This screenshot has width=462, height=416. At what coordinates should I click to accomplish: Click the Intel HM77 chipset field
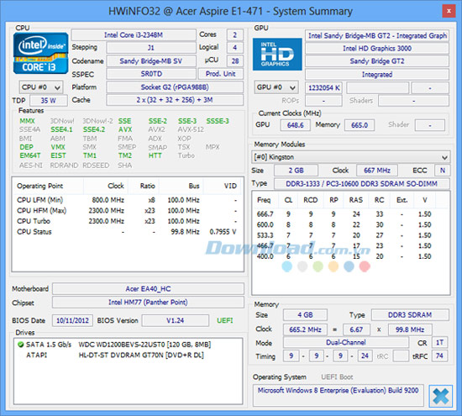click(148, 303)
